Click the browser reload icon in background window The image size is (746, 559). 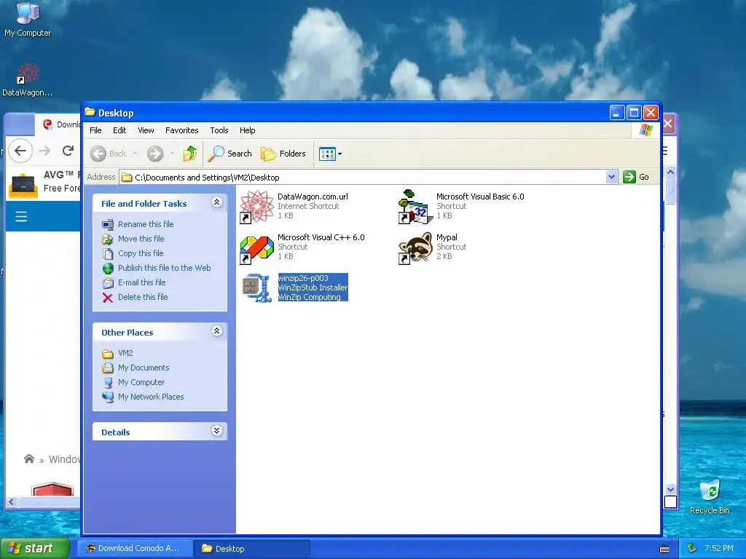click(68, 151)
